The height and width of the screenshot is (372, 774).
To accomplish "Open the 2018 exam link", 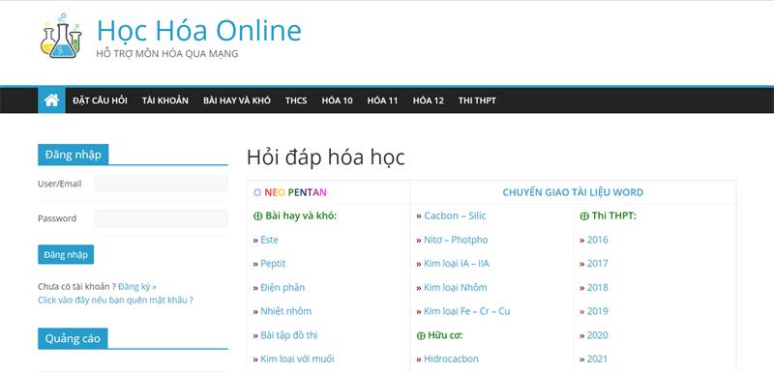I will [x=597, y=287].
